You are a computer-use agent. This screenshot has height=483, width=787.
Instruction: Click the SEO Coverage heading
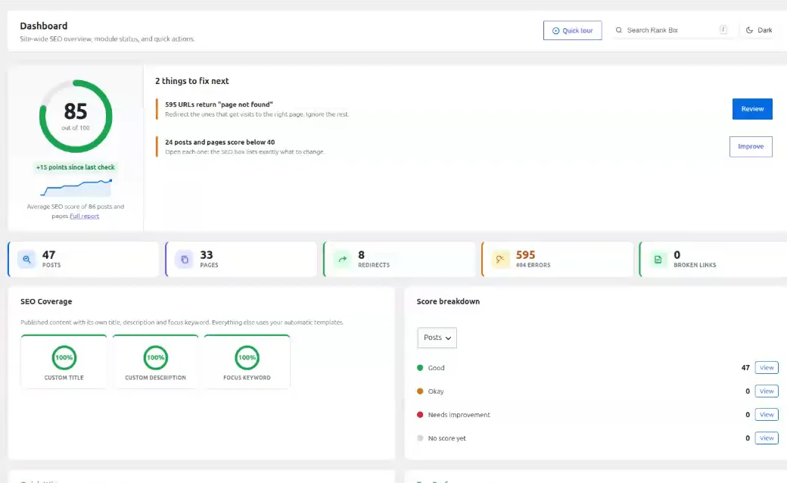46,302
